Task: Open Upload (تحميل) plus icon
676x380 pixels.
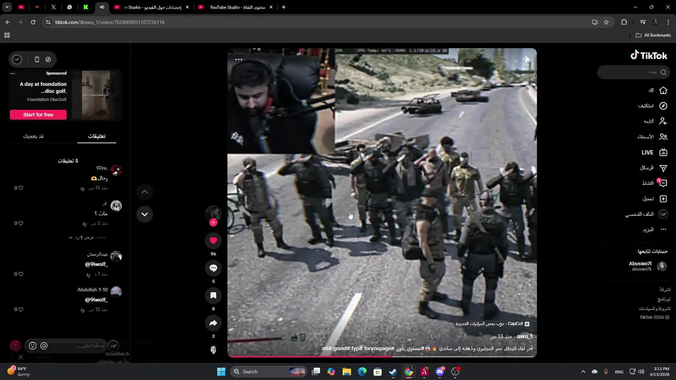Action: pos(663,199)
